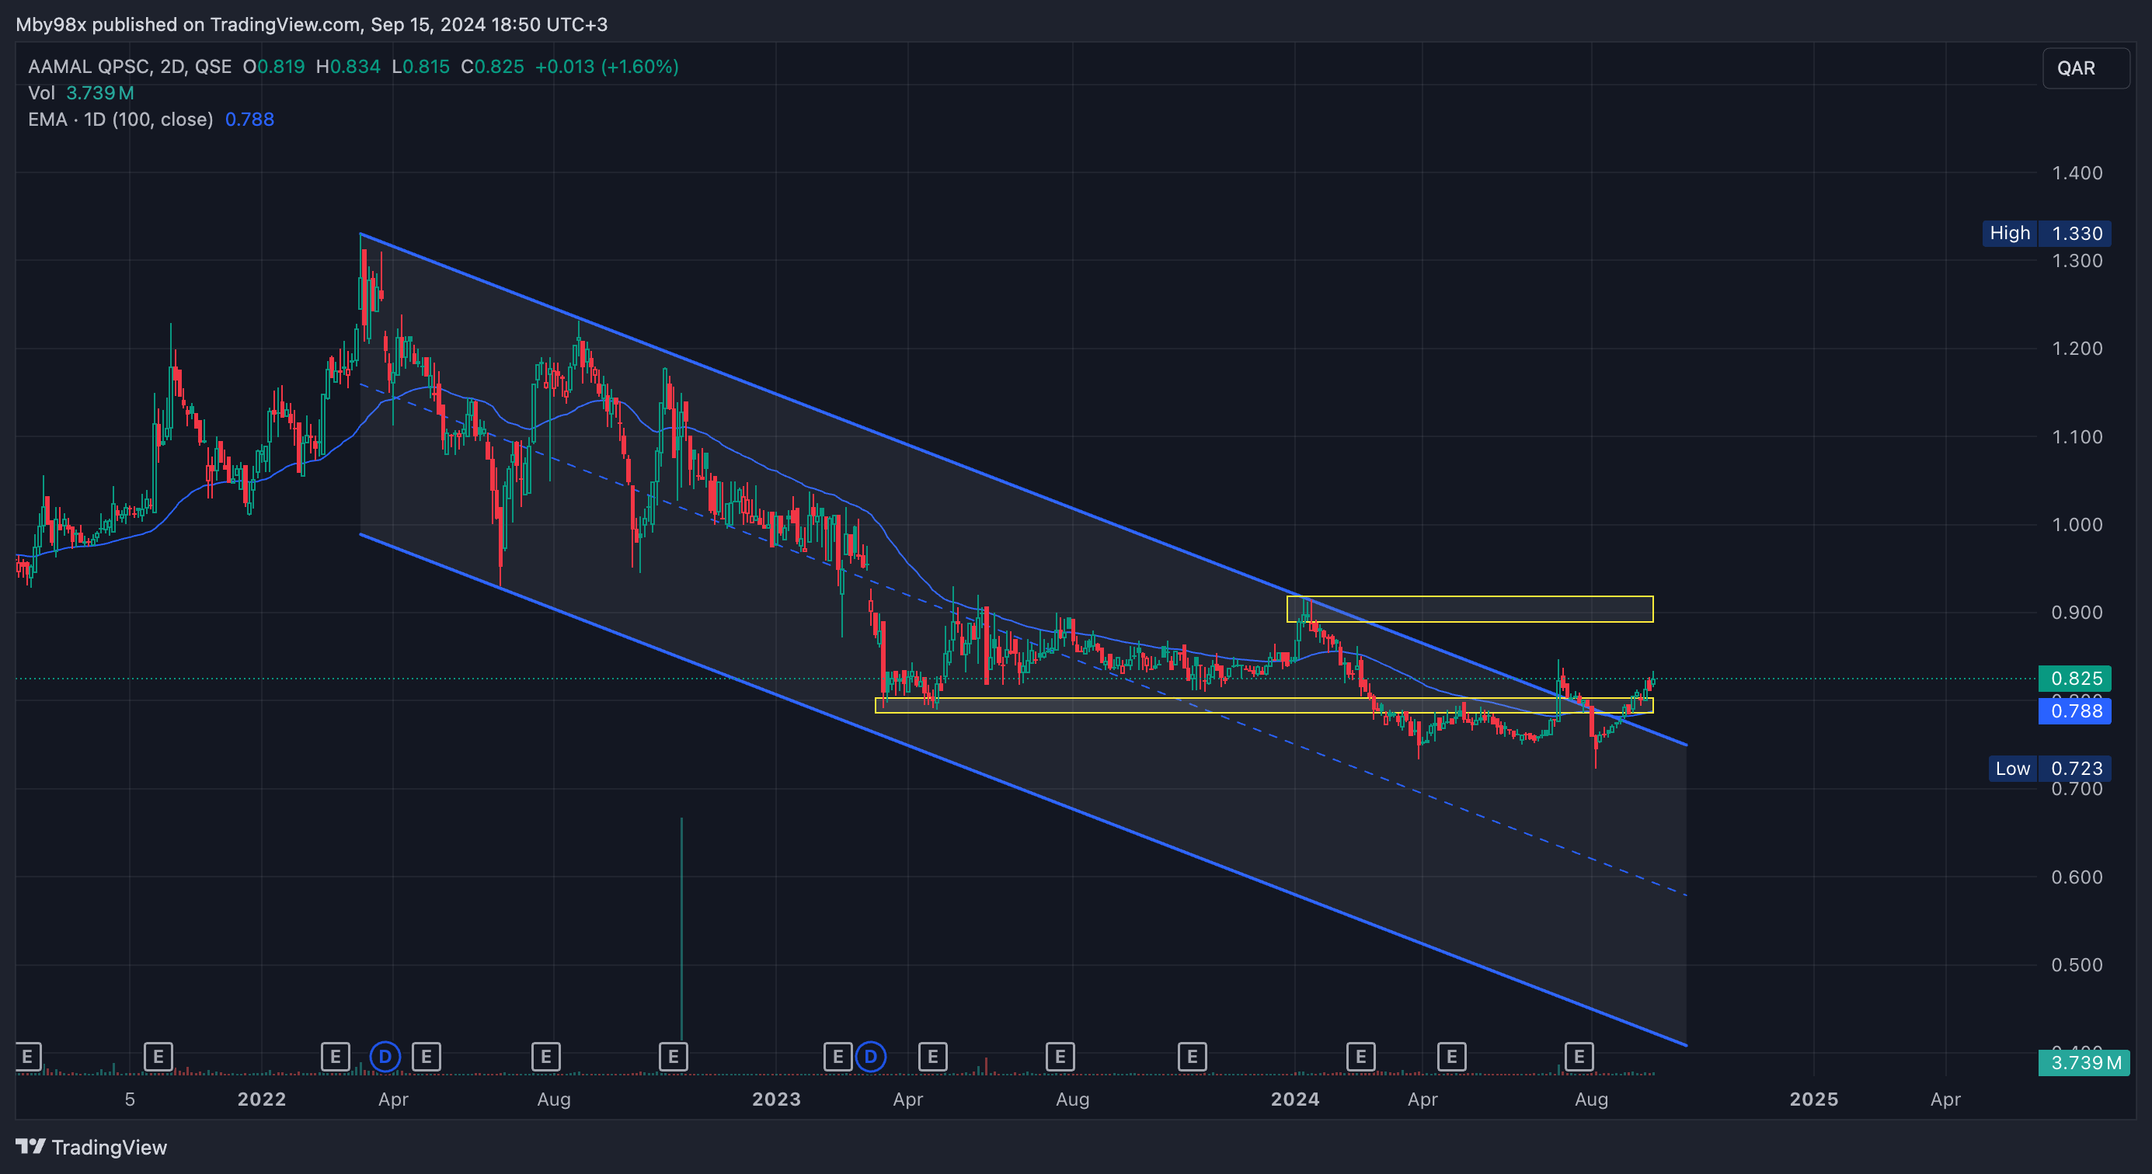
Task: Click the High 1.330 price label
Action: pos(2047,233)
